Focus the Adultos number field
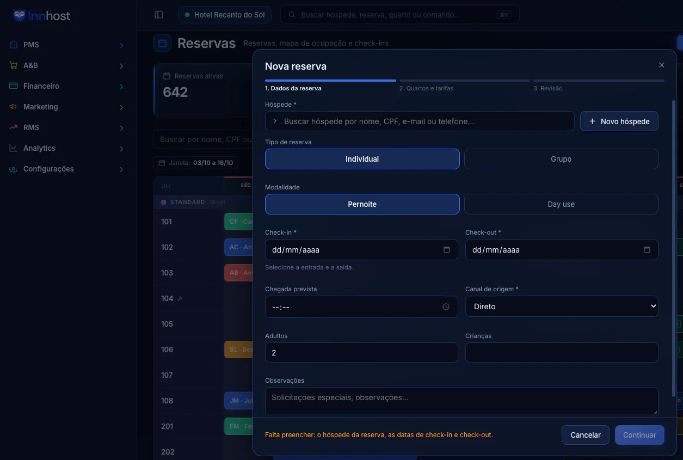This screenshot has height=460, width=683. coord(361,352)
